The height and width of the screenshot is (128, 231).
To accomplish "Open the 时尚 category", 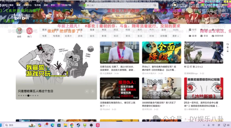I will [x=151, y=36].
